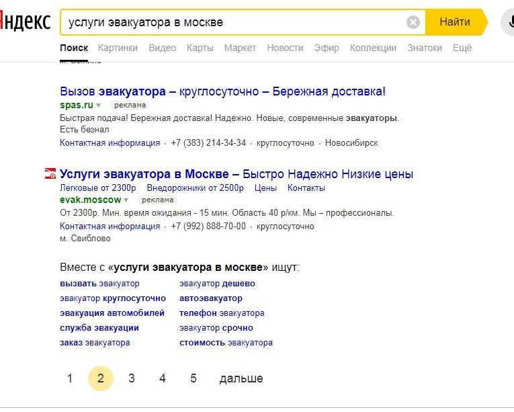Select related search заказ эвакуатора

pyautogui.click(x=95, y=343)
